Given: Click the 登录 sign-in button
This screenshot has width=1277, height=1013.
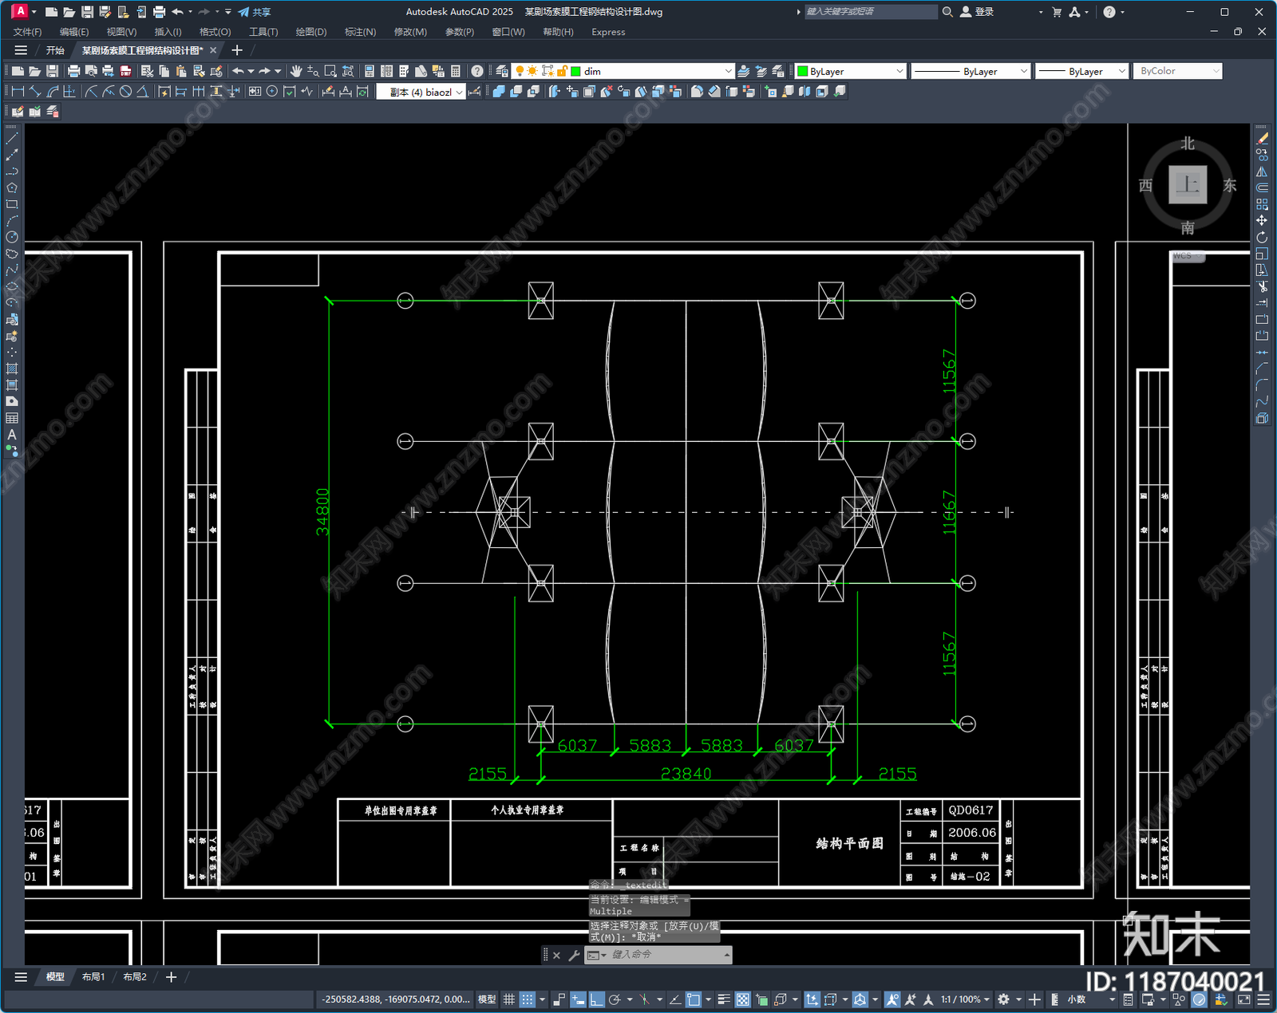Looking at the screenshot, I should [x=977, y=12].
